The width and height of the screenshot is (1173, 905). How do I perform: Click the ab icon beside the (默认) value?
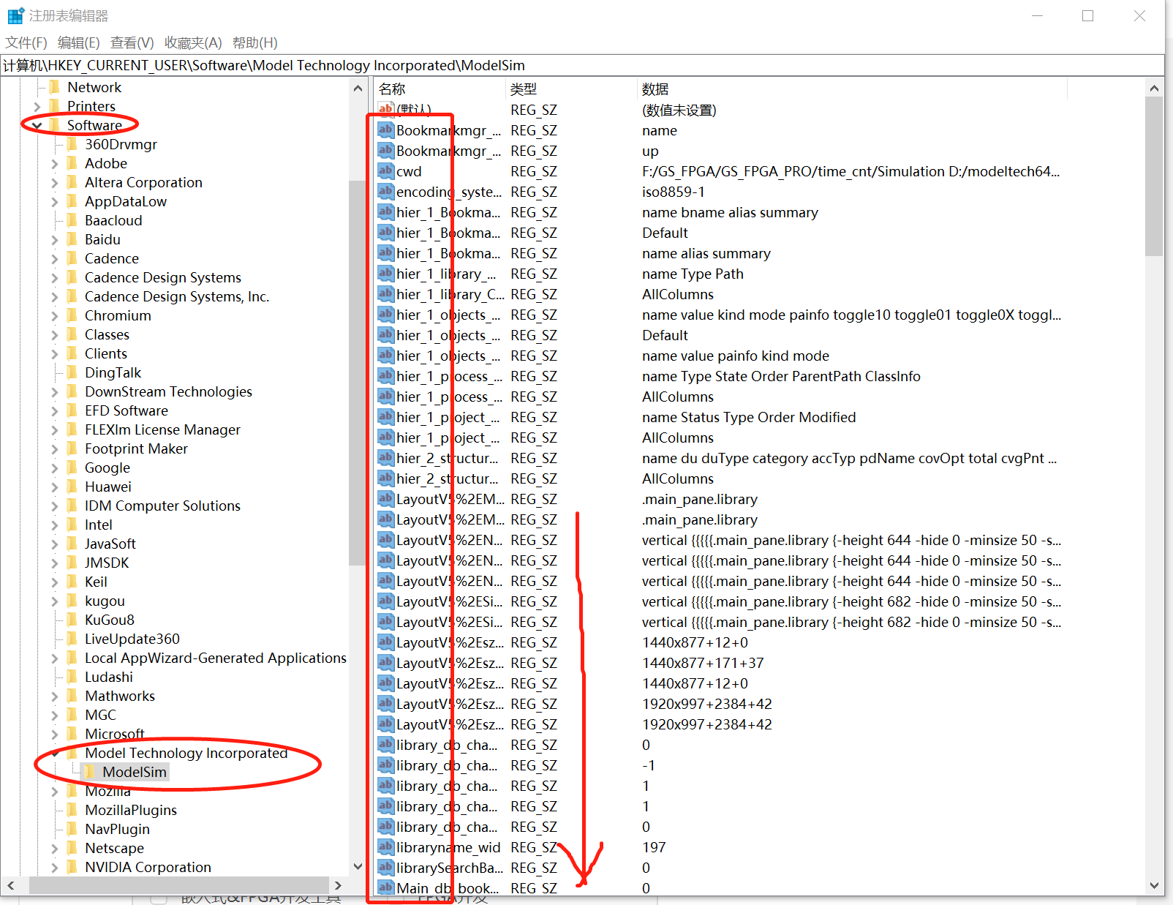[385, 110]
